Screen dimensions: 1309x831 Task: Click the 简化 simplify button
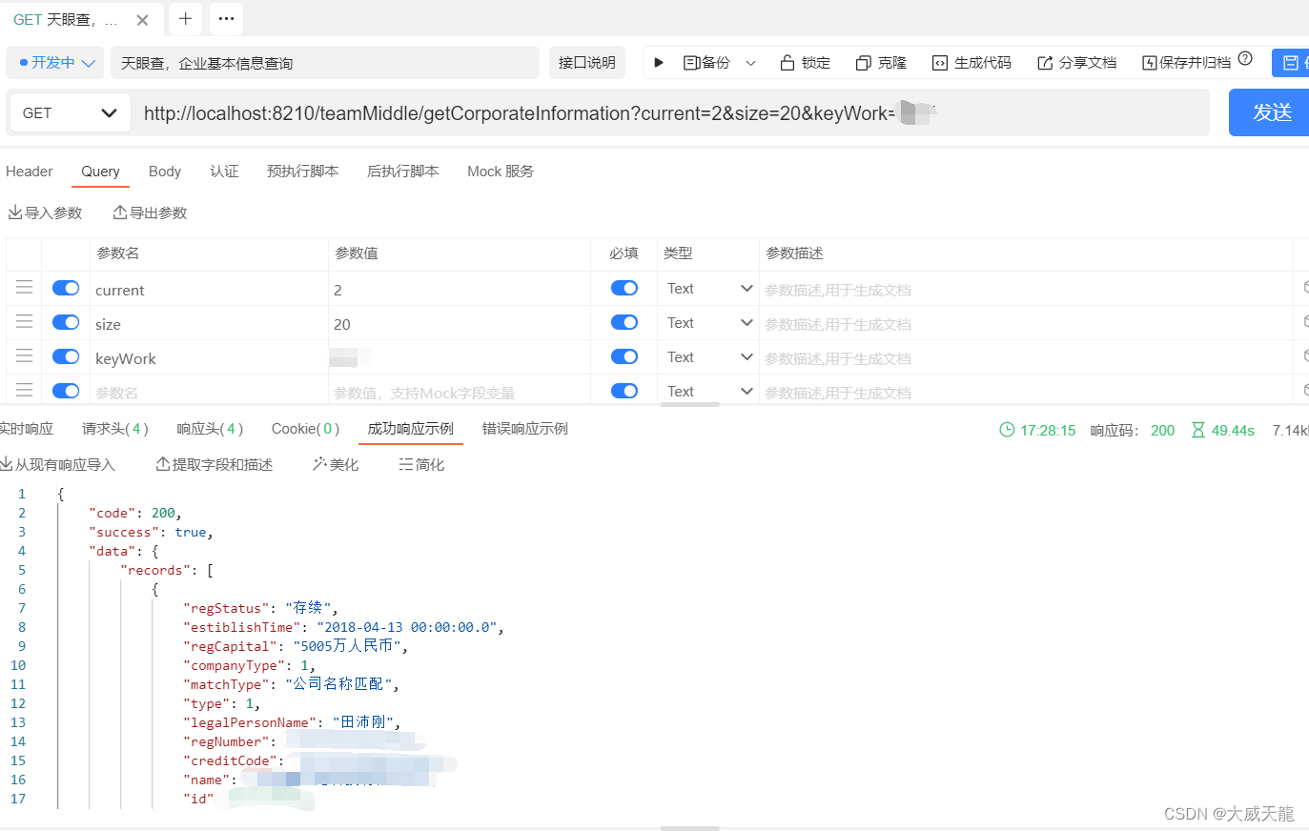click(x=421, y=464)
